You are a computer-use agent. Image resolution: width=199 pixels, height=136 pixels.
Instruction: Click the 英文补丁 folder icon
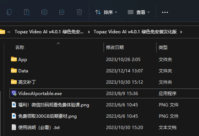click(14, 82)
